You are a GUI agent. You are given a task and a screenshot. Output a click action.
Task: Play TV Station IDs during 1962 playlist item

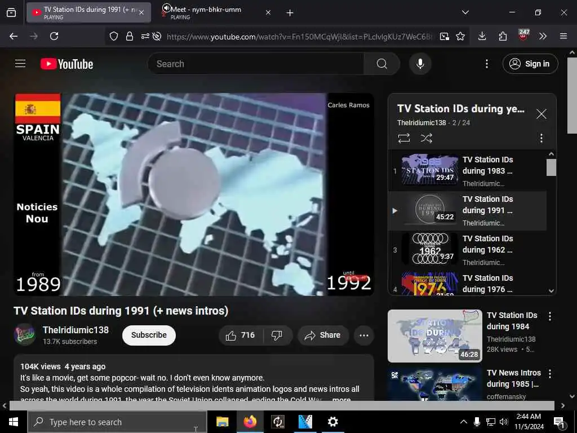[467, 250]
